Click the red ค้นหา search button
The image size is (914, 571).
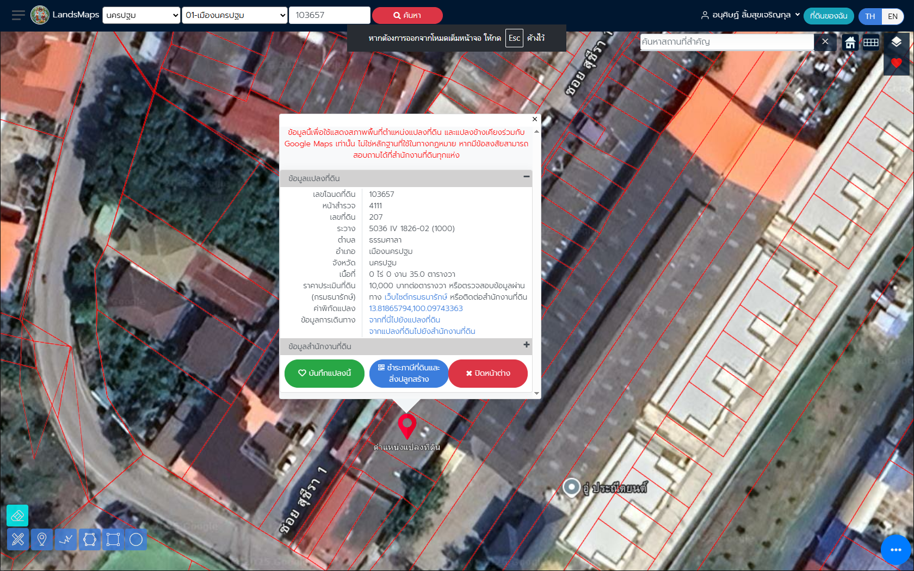click(x=407, y=15)
